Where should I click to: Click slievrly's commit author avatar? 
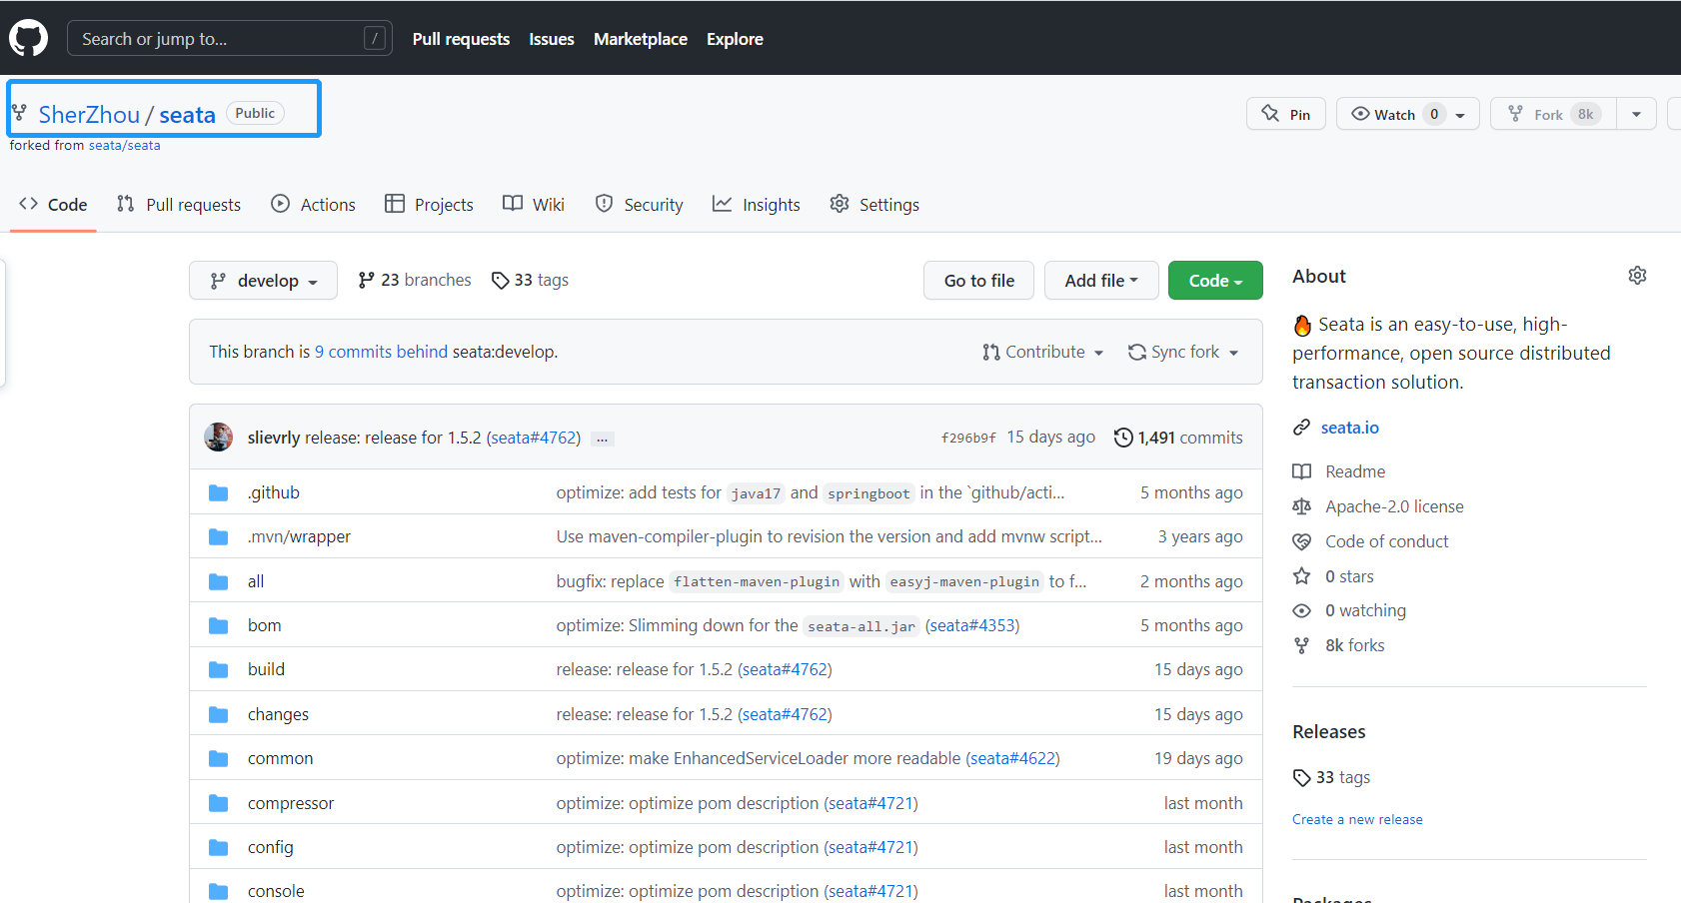(x=218, y=438)
